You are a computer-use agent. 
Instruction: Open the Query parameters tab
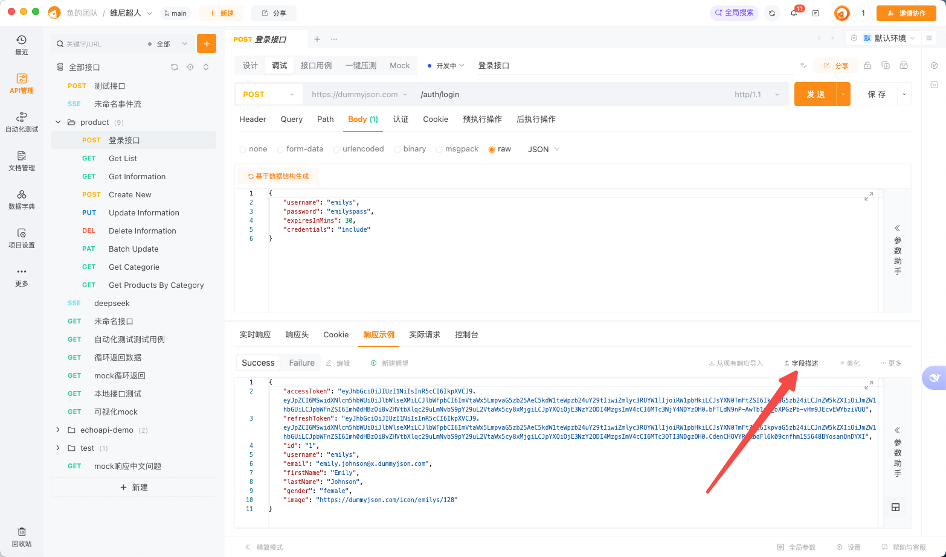point(292,119)
